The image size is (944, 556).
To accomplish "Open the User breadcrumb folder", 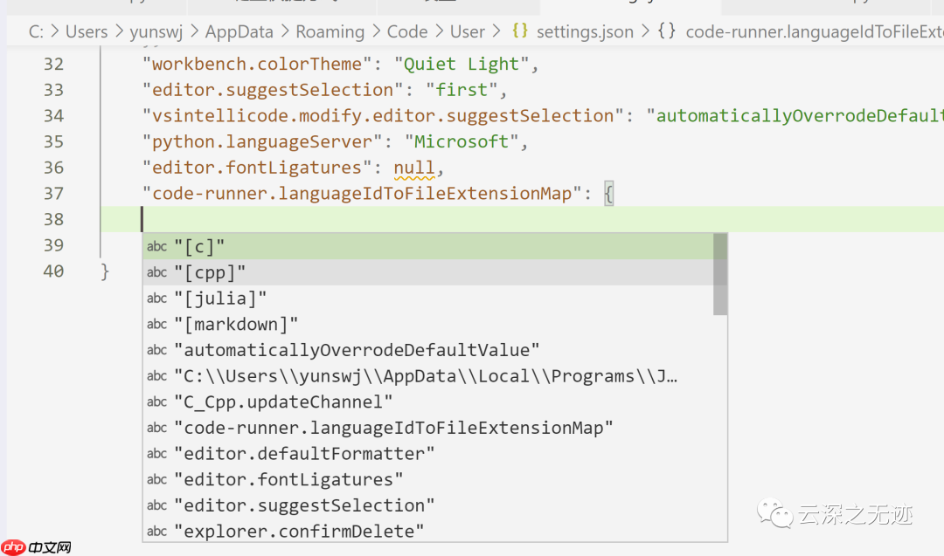I will coord(467,31).
